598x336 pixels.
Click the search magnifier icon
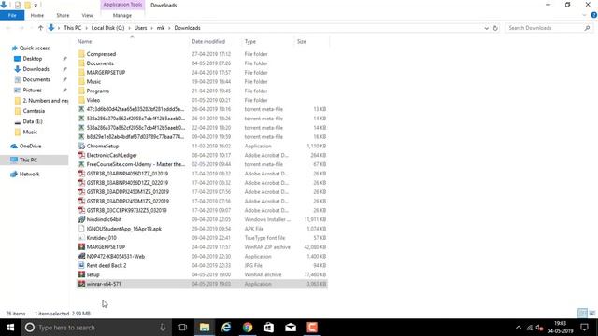pyautogui.click(x=588, y=28)
